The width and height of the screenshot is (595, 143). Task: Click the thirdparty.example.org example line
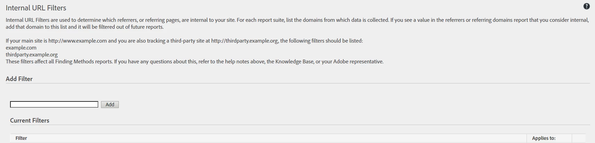[x=32, y=55]
